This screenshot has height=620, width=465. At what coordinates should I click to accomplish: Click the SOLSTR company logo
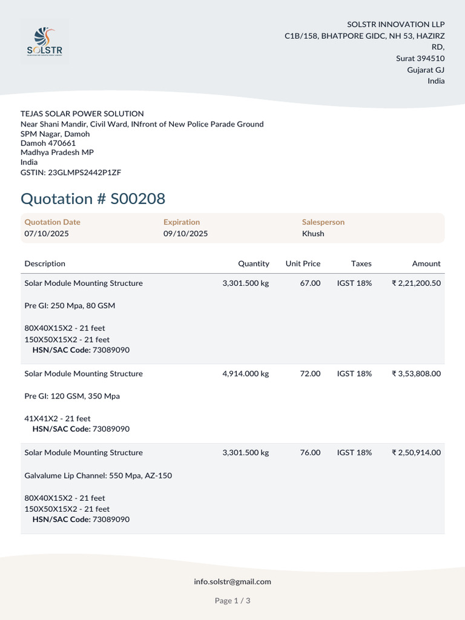[44, 41]
